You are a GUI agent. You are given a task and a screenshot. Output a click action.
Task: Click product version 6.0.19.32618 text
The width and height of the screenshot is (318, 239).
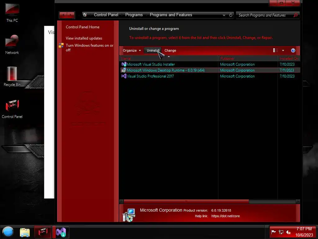(x=221, y=210)
